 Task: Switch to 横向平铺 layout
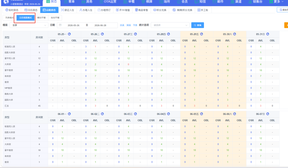tap(41, 18)
